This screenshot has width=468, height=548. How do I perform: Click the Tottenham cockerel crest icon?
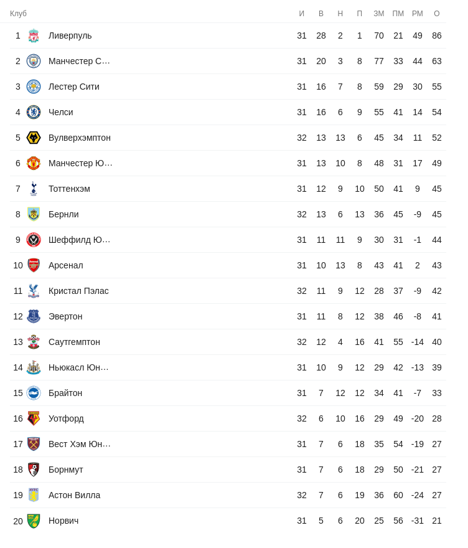click(34, 189)
